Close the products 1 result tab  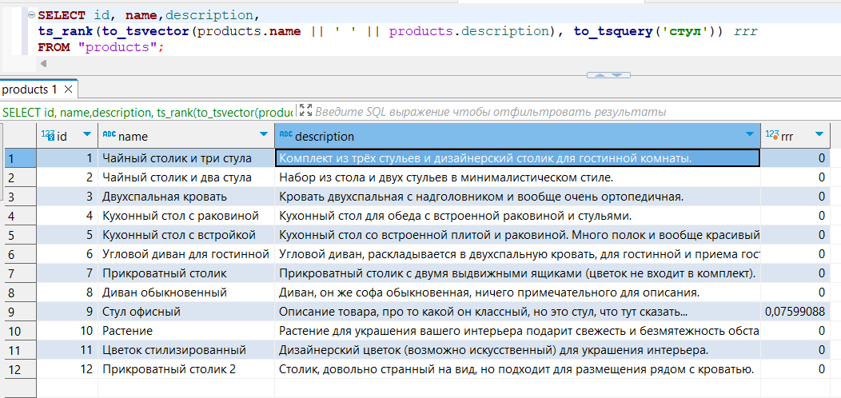click(68, 90)
